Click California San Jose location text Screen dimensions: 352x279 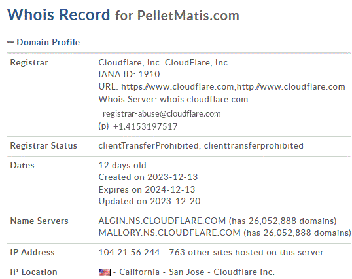point(162,272)
